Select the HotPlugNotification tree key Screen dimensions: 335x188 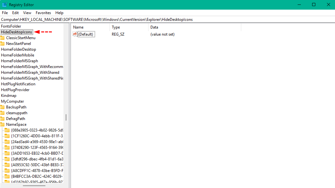point(18,84)
